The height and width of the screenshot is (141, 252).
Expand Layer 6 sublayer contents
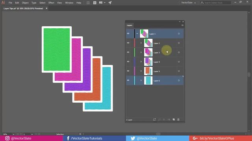pos(141,80)
